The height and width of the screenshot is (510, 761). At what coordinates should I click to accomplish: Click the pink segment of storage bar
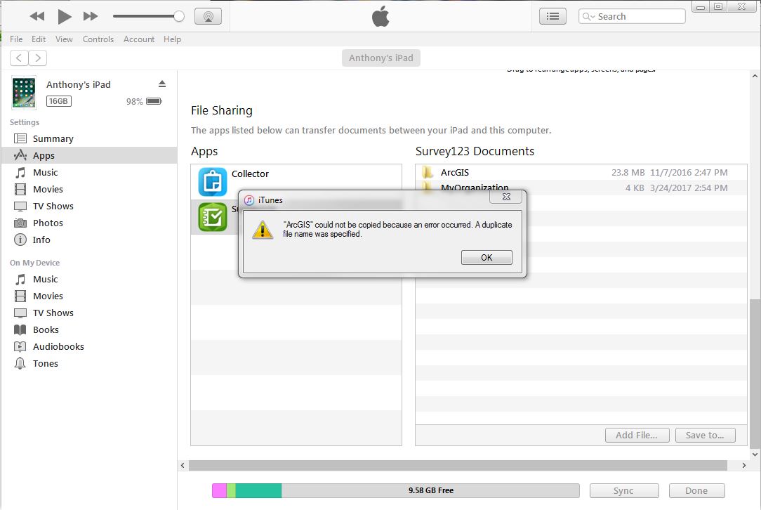tap(219, 490)
